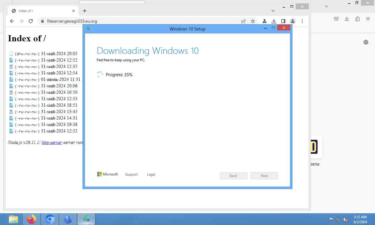
Task: Click the Next button in Setup
Action: point(264,176)
